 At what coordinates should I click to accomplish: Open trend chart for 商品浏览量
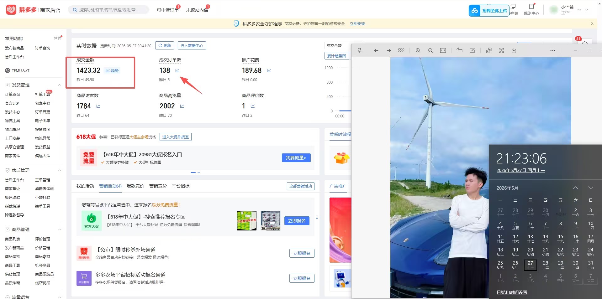182,106
